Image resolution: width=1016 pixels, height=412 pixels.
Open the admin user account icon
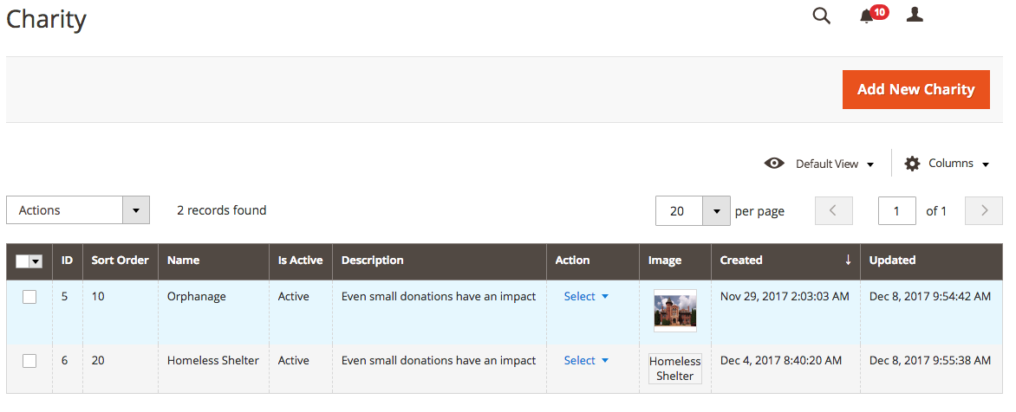[x=915, y=15]
